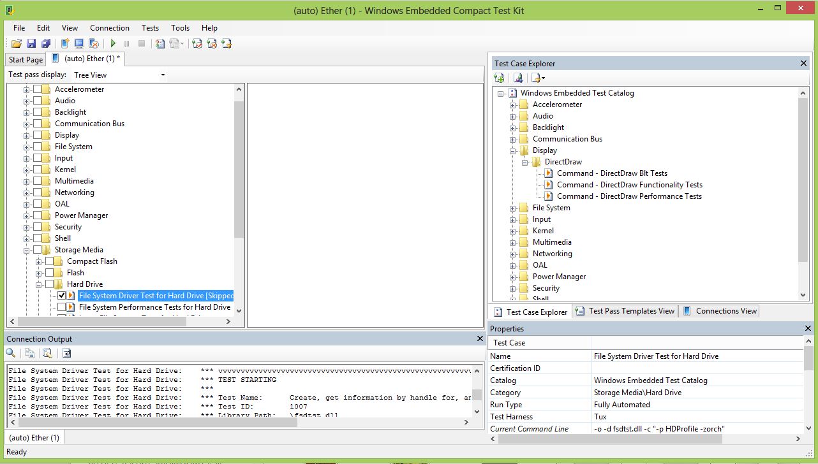Check the Display checkbox in test pass tree

pos(37,135)
